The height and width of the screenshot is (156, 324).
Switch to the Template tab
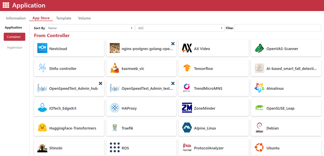tap(64, 18)
